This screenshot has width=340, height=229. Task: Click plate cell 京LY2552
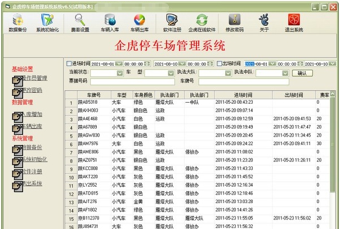pyautogui.click(x=94, y=185)
